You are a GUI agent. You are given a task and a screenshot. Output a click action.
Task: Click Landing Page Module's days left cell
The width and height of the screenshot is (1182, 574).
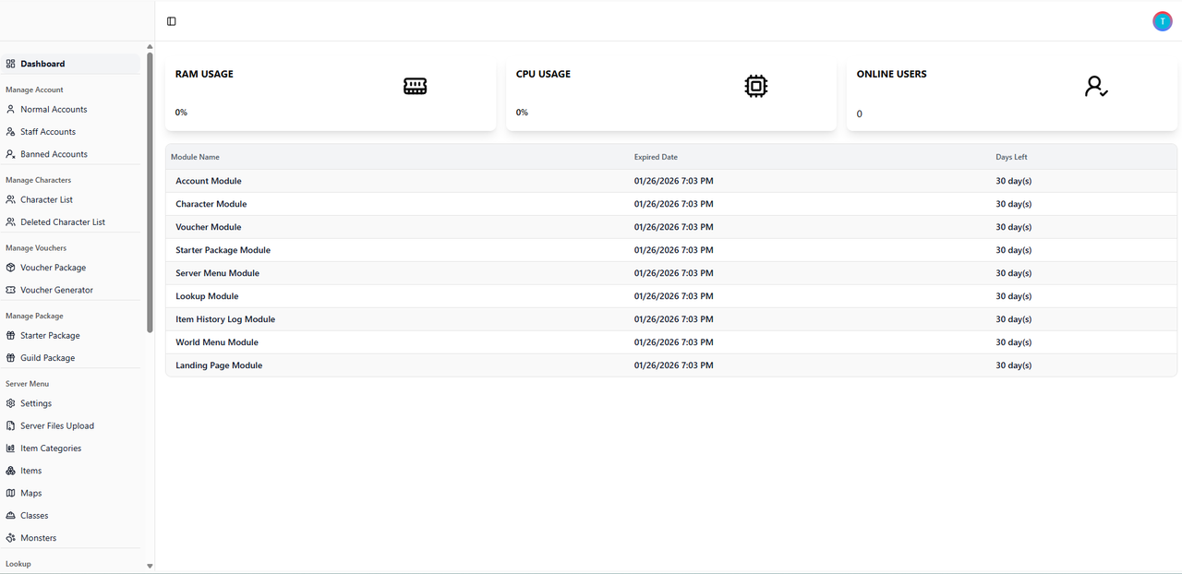pos(1013,365)
